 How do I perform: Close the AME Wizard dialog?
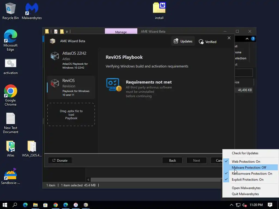click(229, 38)
